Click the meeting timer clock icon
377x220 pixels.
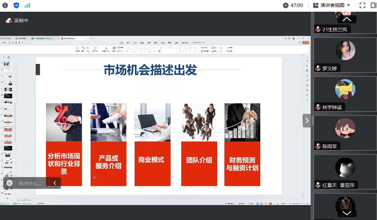(285, 5)
